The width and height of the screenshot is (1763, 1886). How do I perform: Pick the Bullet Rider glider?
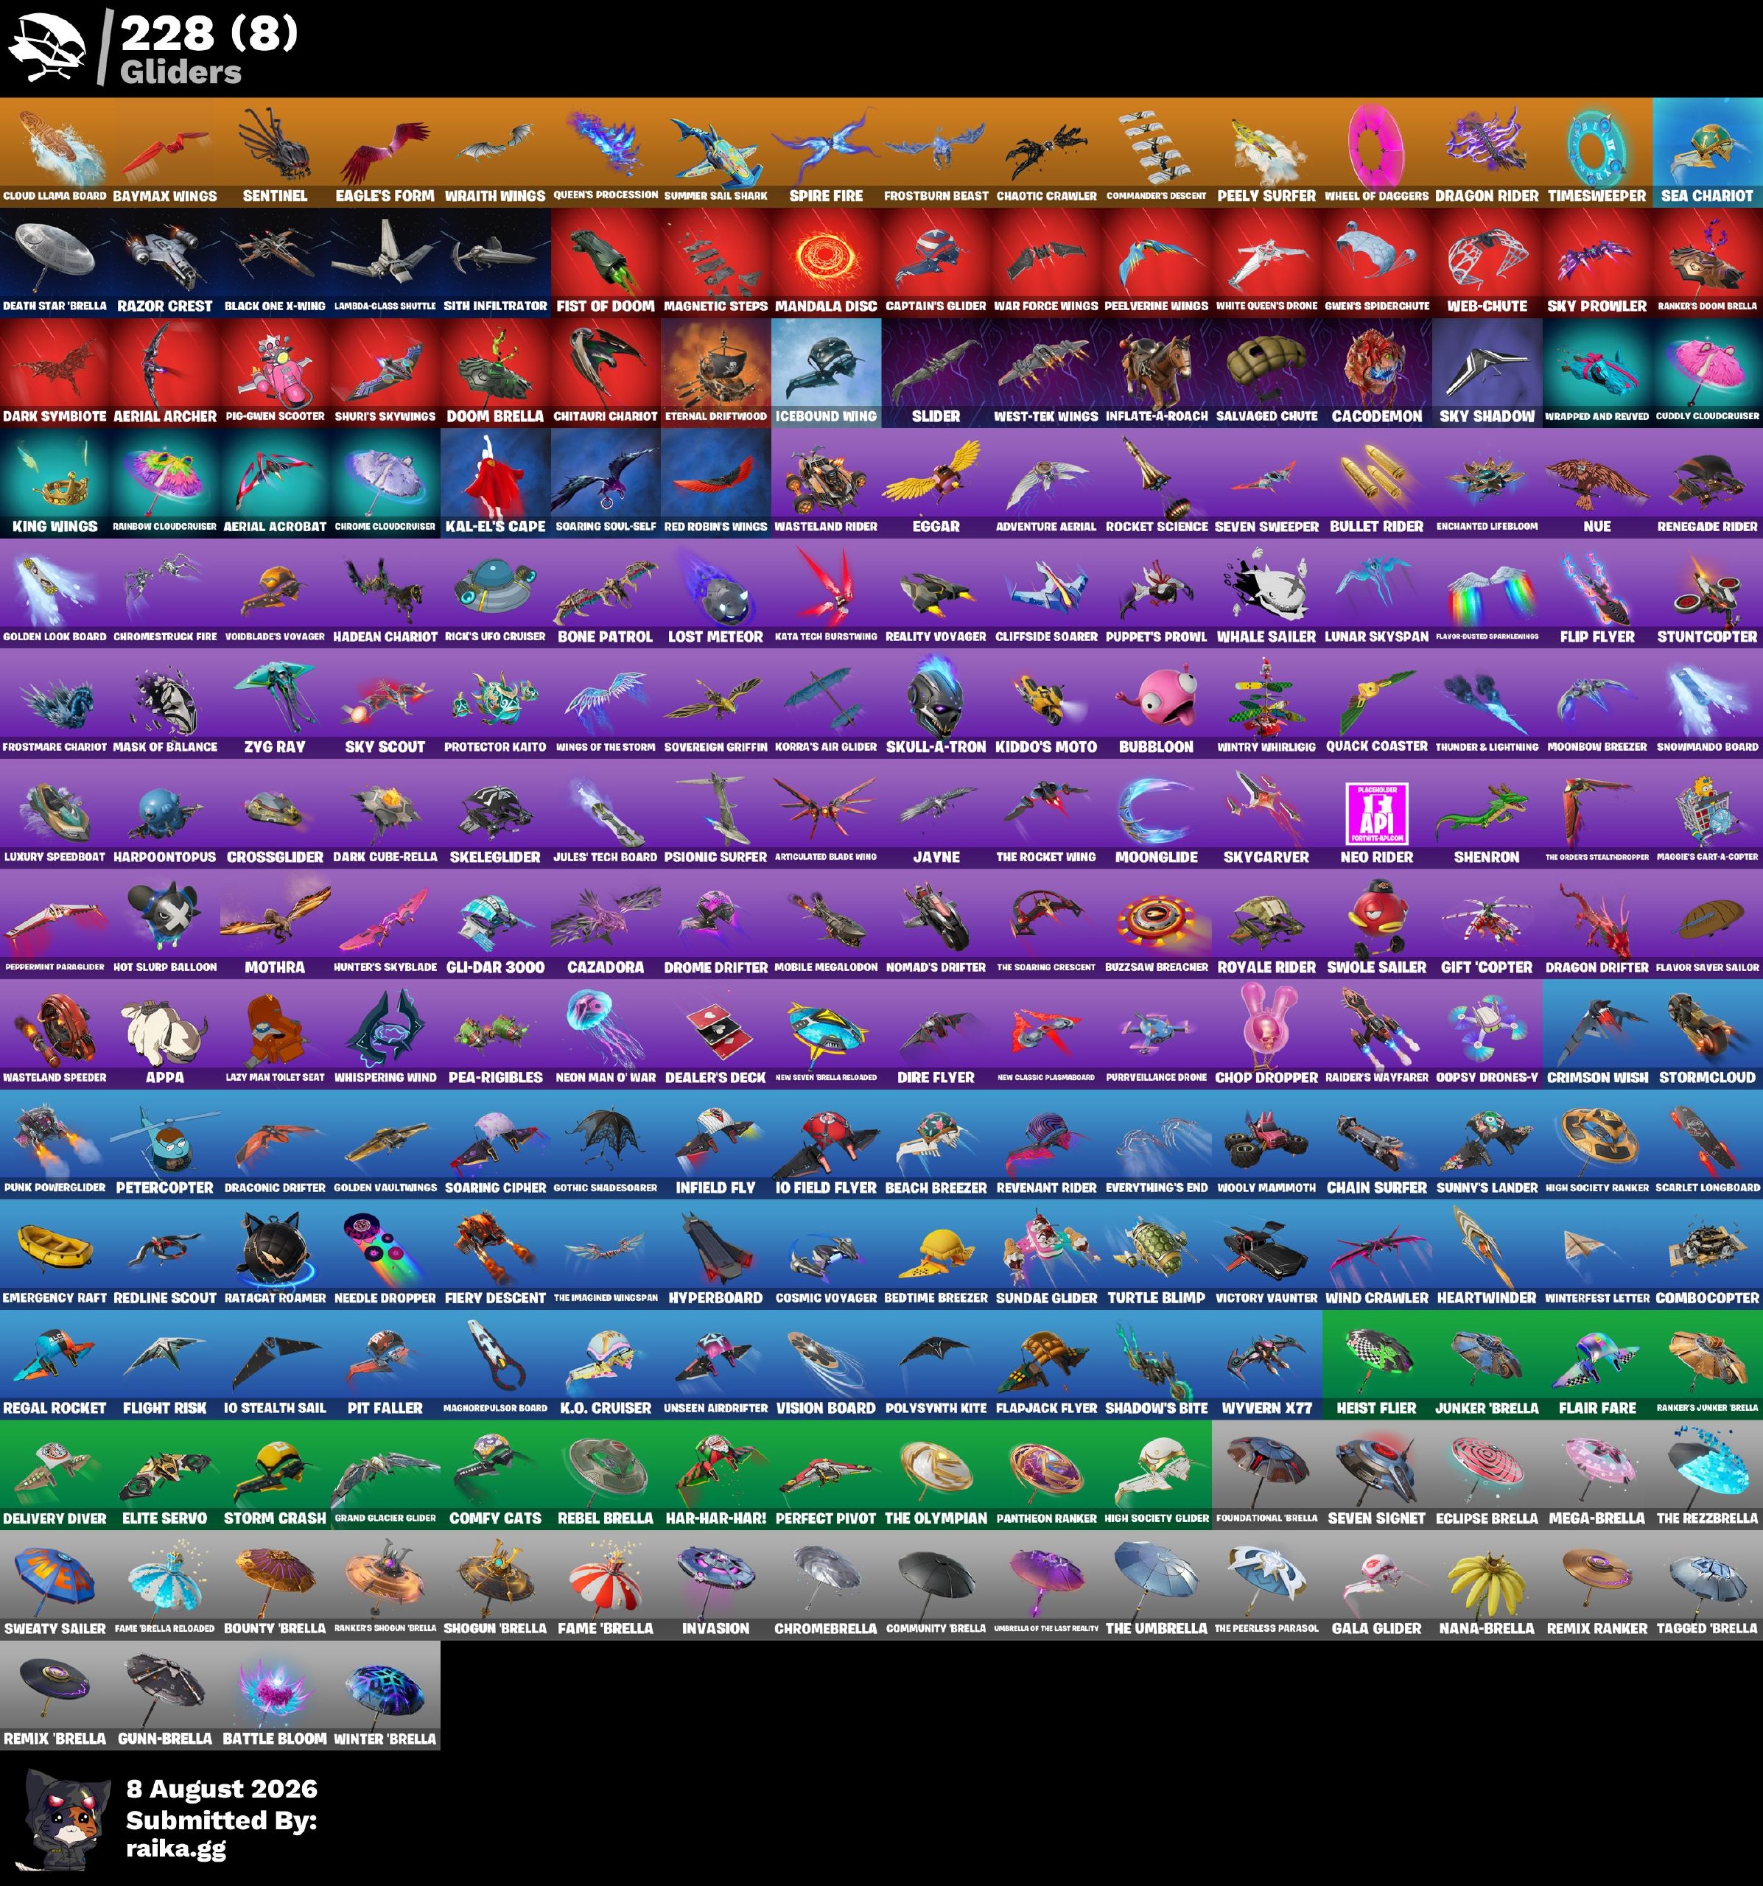coord(1377,483)
